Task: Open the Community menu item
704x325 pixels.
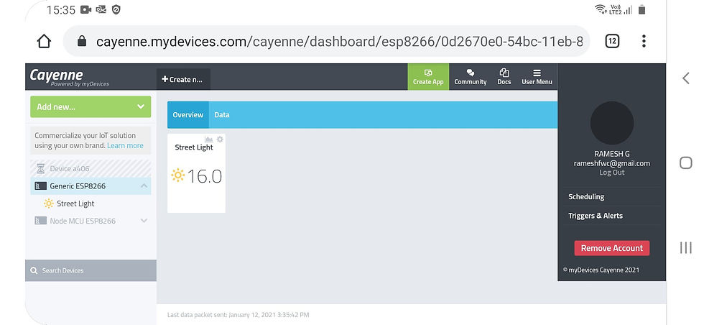Action: (470, 77)
